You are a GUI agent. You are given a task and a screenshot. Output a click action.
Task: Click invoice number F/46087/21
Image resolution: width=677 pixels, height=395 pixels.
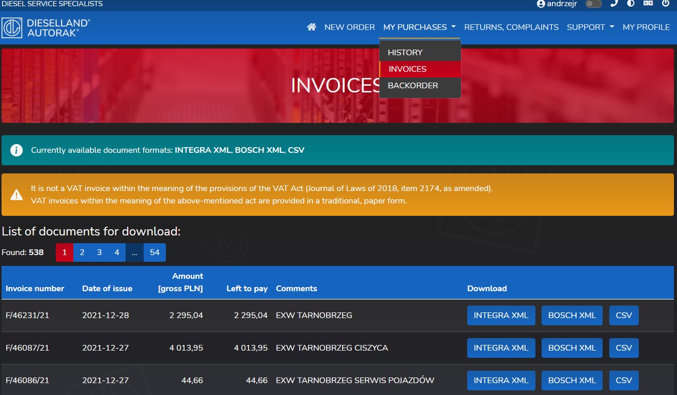click(27, 348)
